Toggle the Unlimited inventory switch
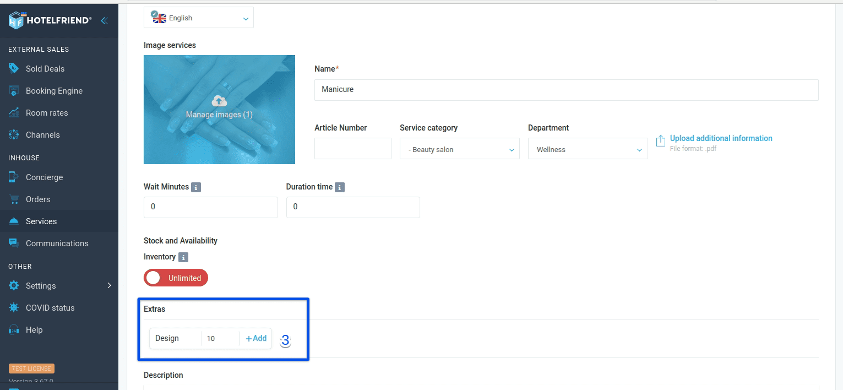This screenshot has width=843, height=390. pos(176,278)
